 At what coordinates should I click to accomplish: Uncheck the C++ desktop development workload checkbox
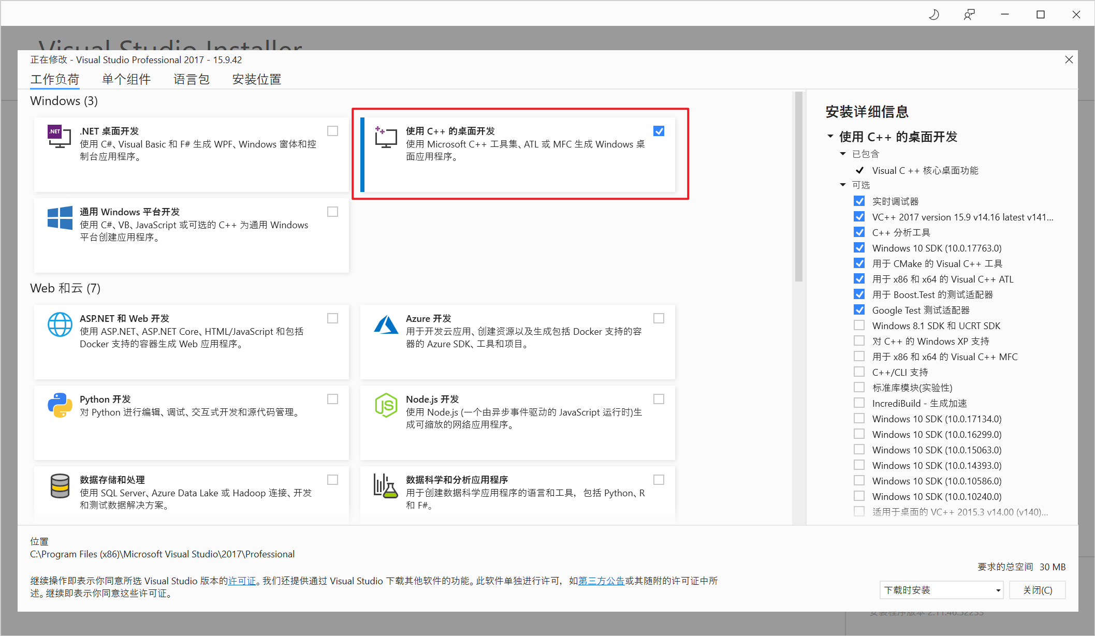[x=659, y=131]
